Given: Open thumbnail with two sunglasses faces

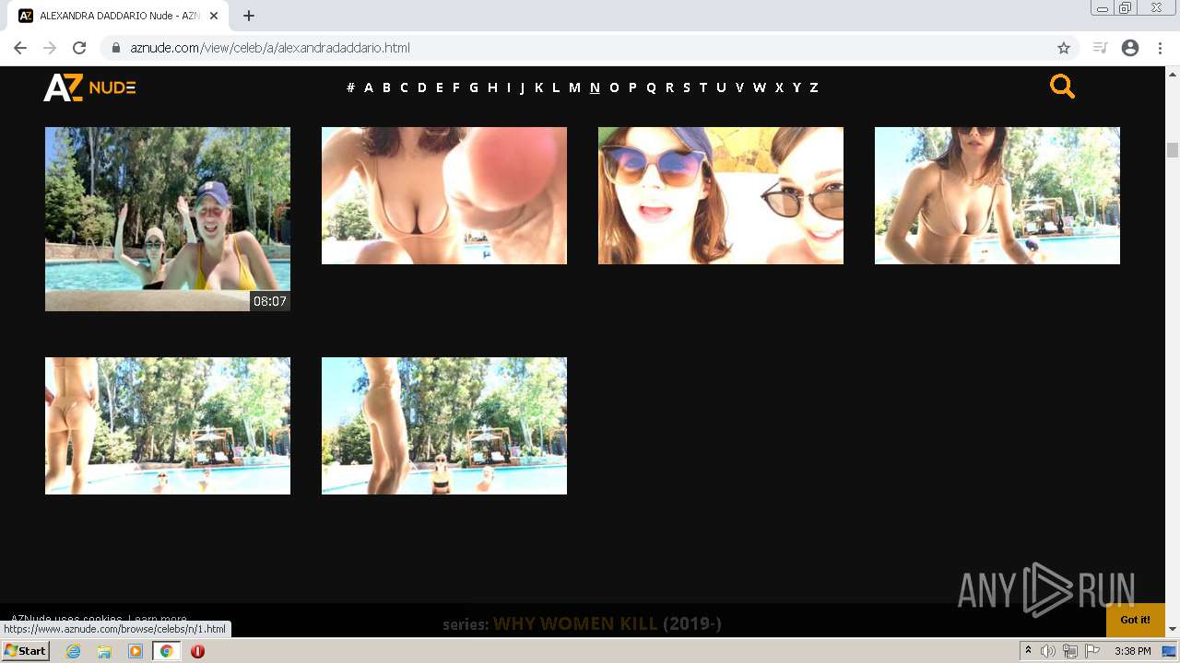Looking at the screenshot, I should 721,195.
